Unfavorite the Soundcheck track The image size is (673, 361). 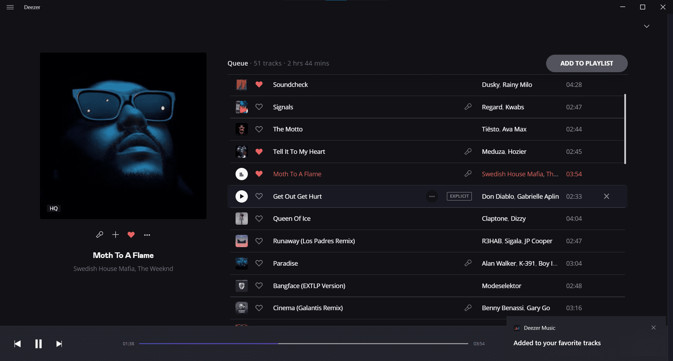coord(259,84)
